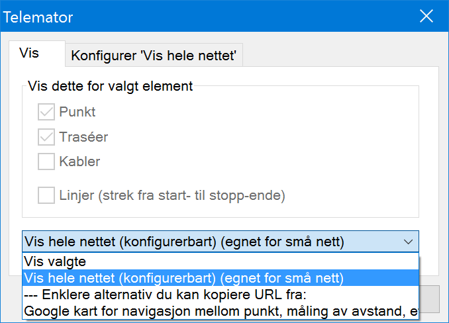449x323 pixels.
Task: Click the 'Traséer' label text
Action: coord(83,136)
